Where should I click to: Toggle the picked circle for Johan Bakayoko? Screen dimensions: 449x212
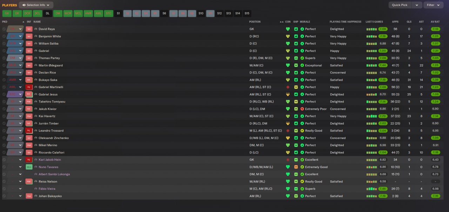(x=4, y=196)
